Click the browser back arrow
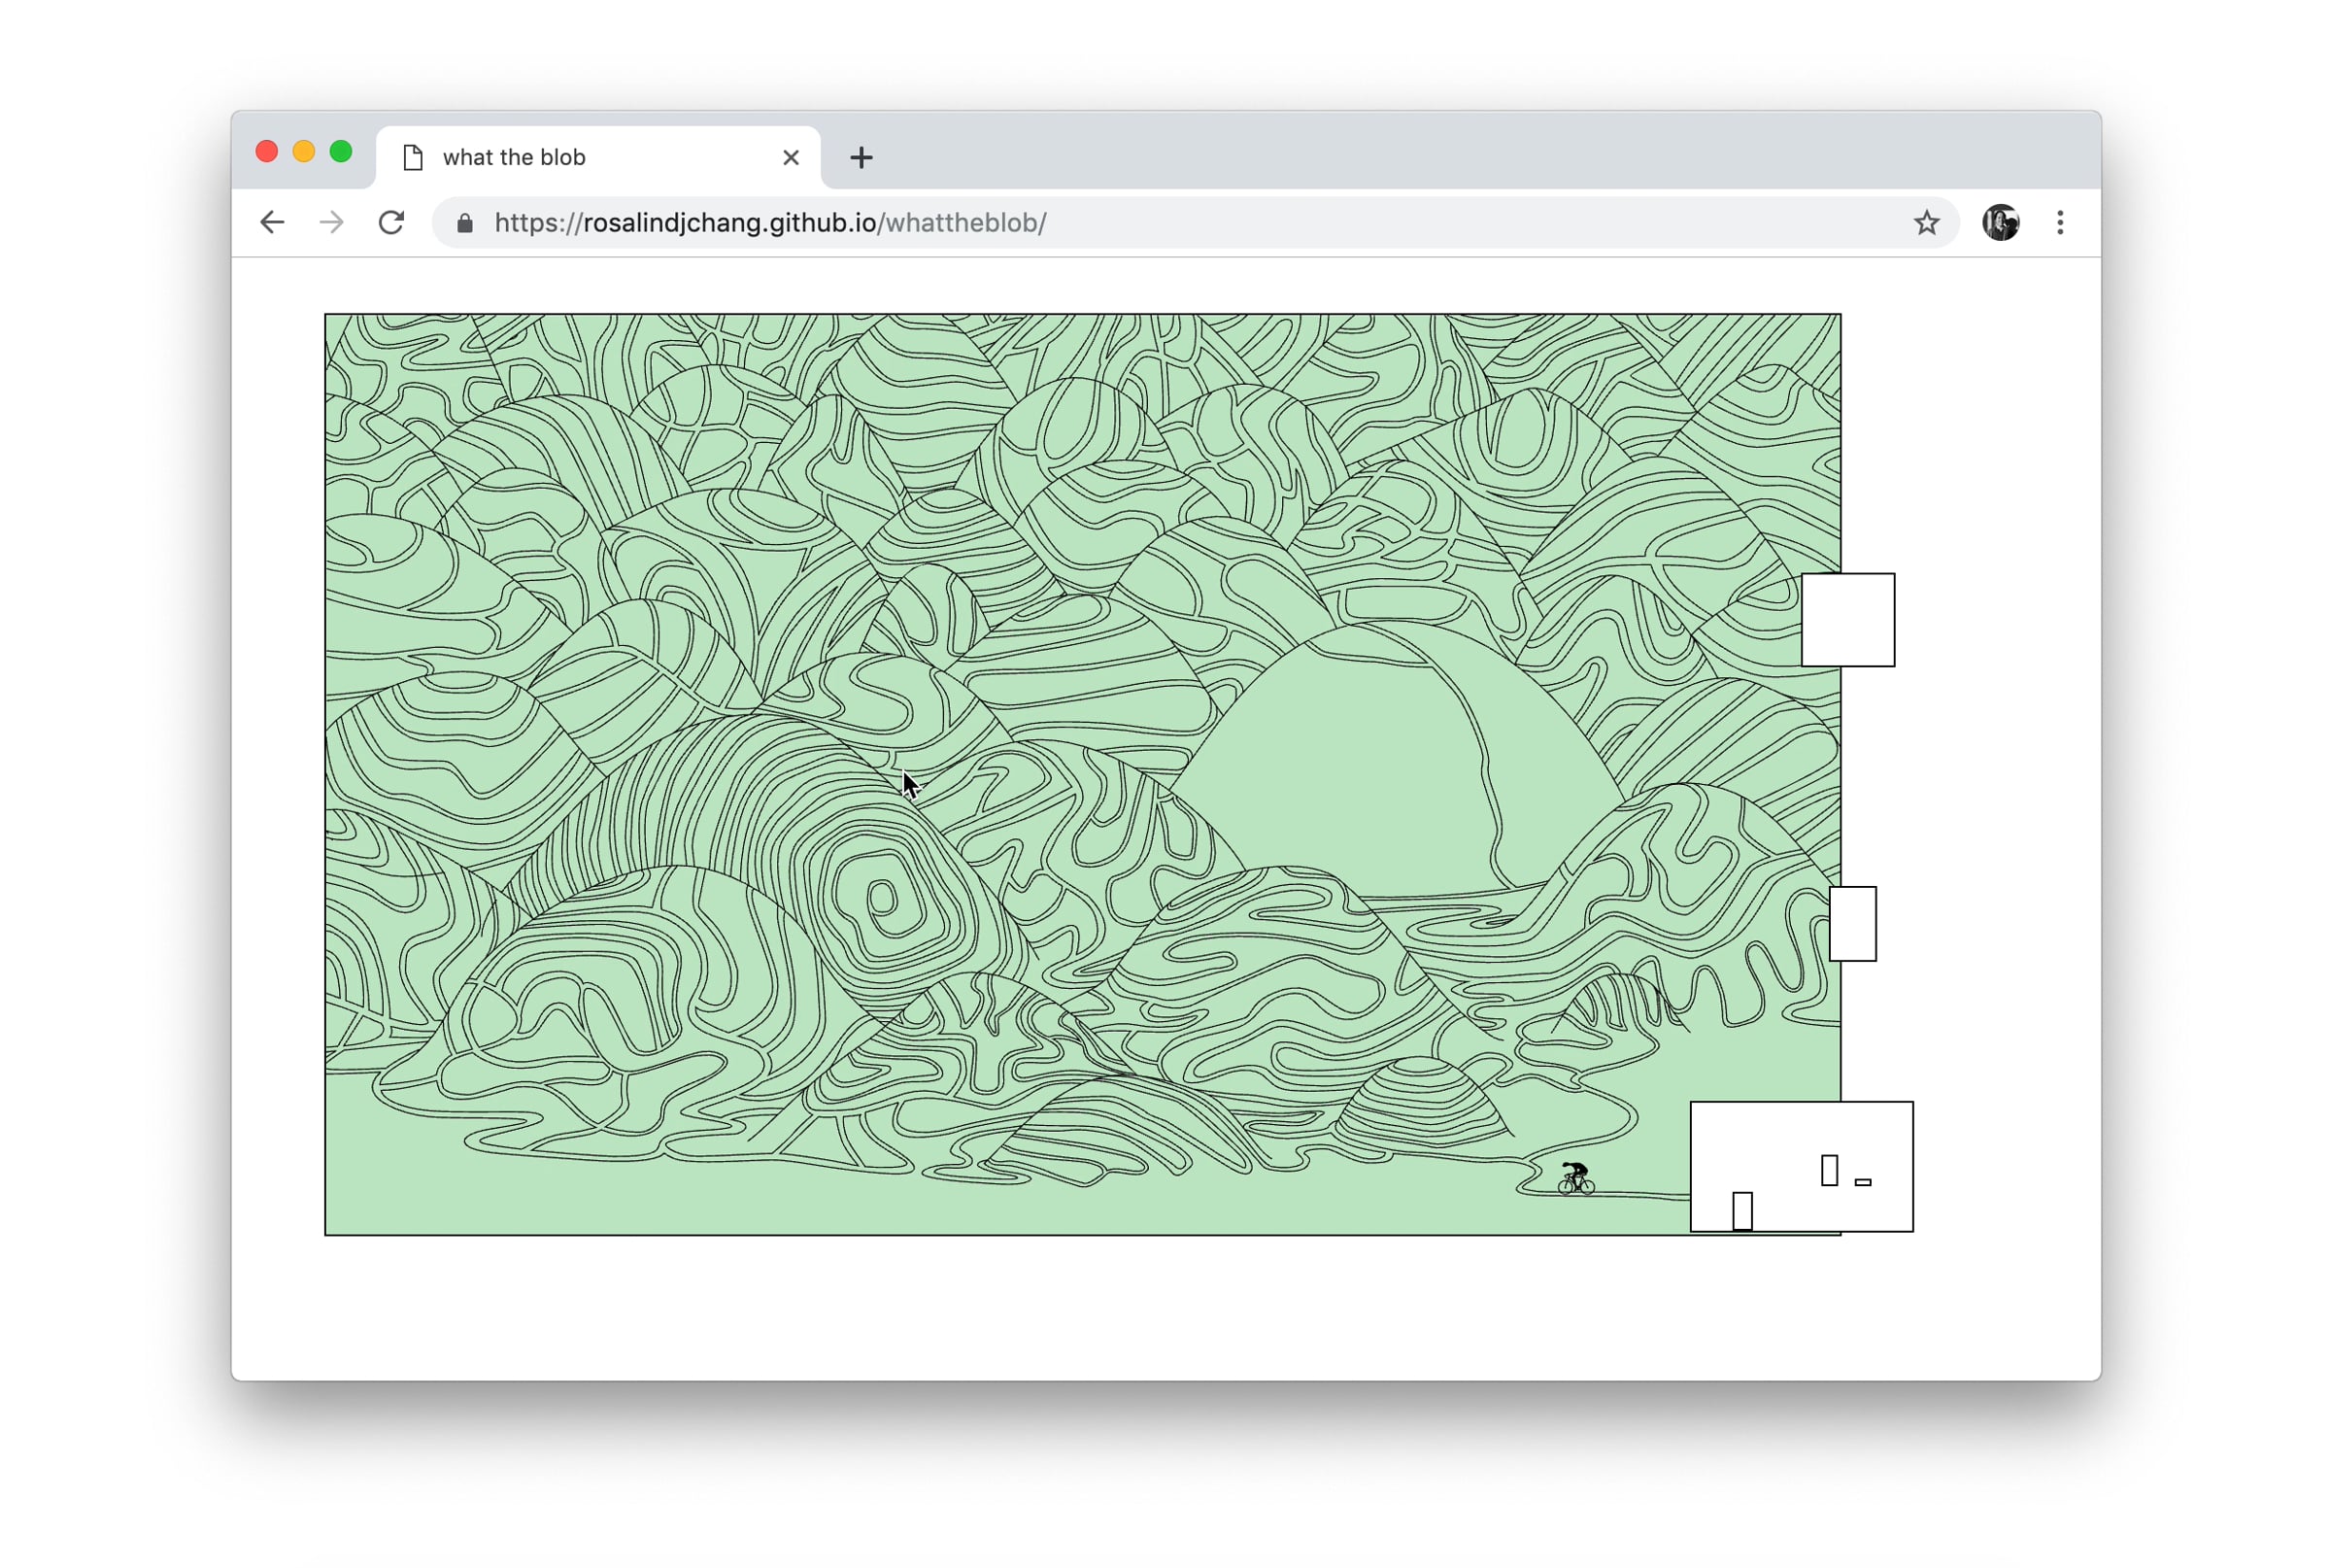2331x1568 pixels. 272,222
